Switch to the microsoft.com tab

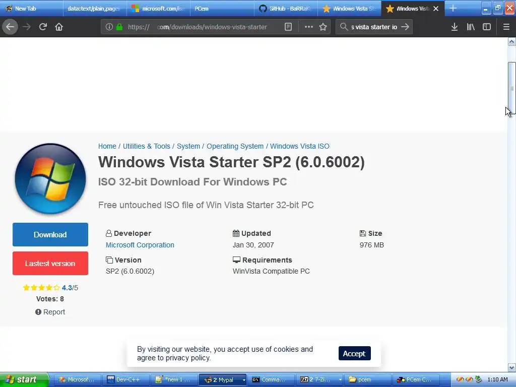click(x=158, y=9)
